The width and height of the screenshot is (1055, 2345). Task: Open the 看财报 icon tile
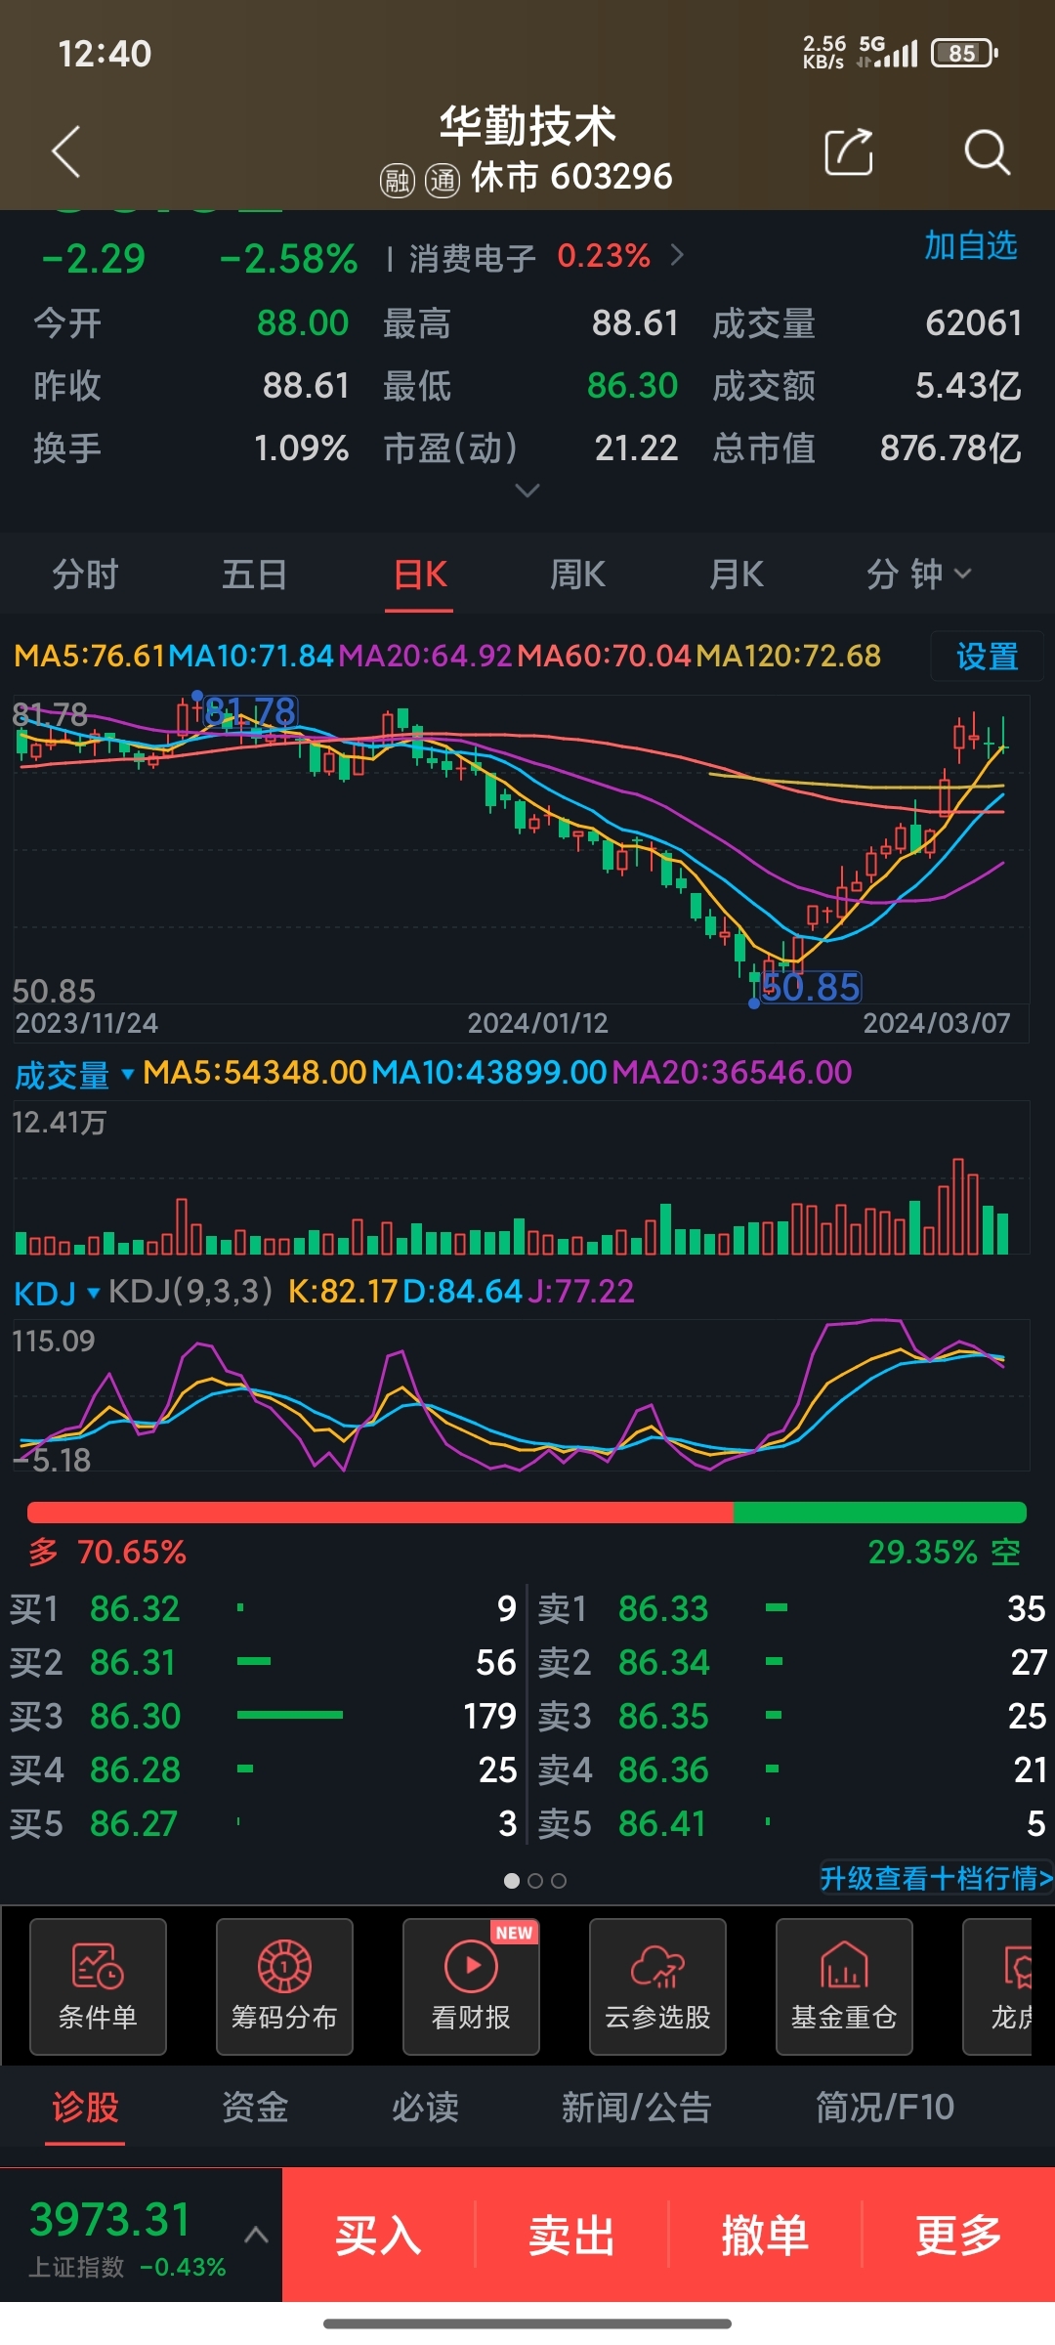coord(471,1986)
